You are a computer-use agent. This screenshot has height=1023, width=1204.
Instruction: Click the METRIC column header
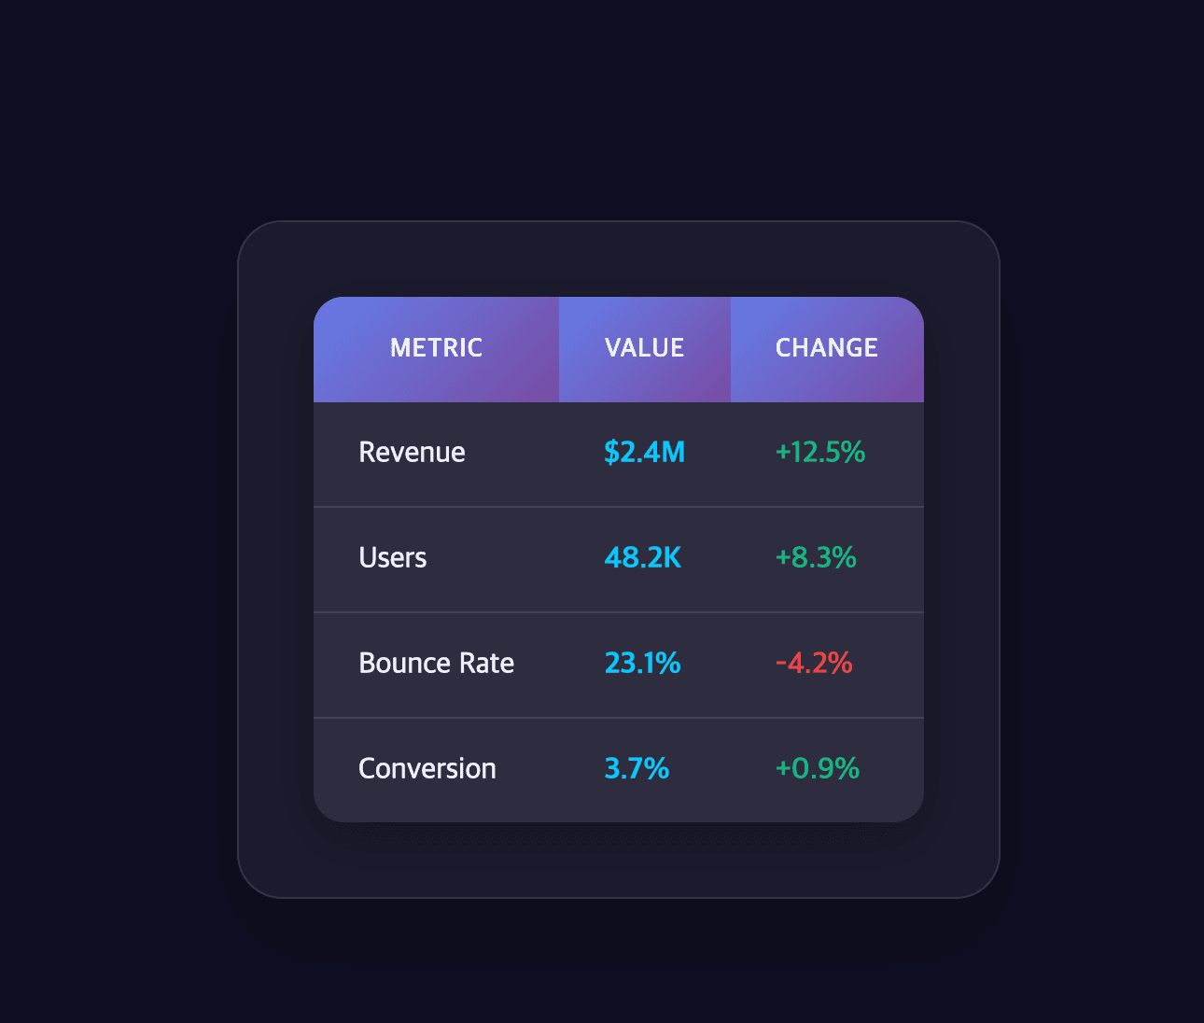(x=436, y=348)
